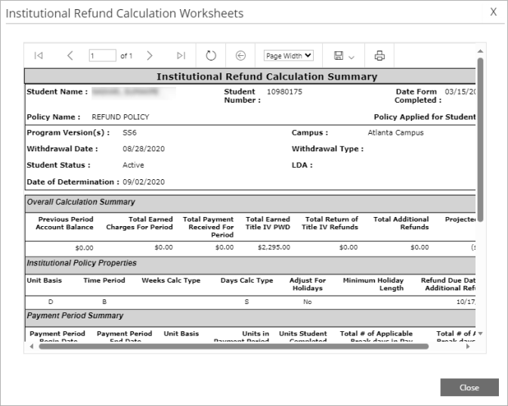The width and height of the screenshot is (508, 406).
Task: Click the Days Calc Type value S
Action: [x=246, y=302]
